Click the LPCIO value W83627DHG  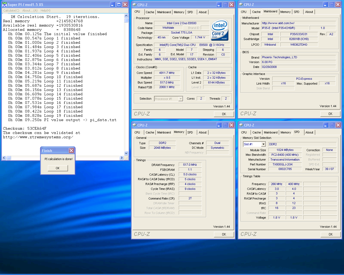coord(299,45)
